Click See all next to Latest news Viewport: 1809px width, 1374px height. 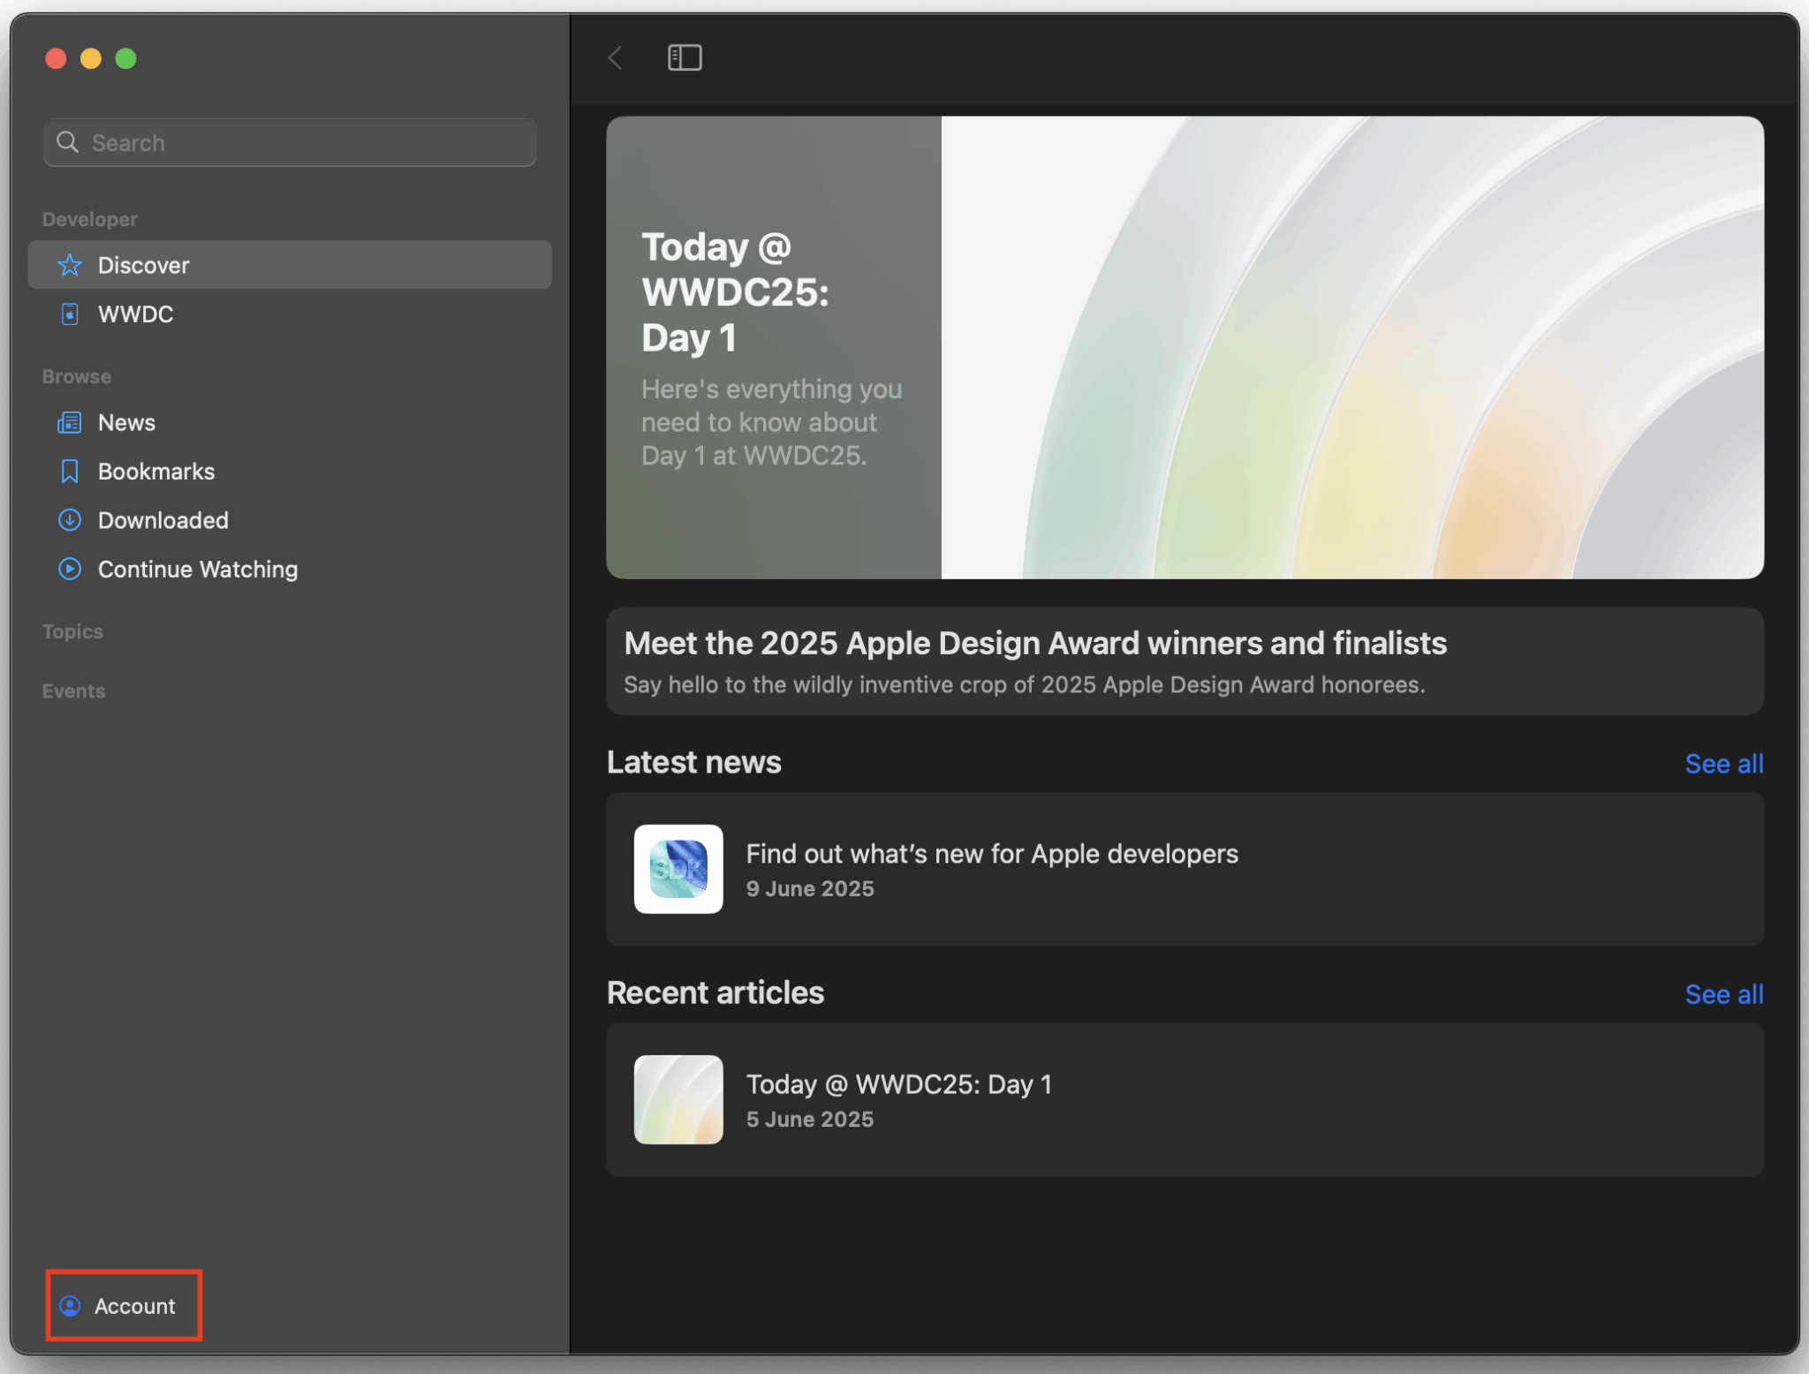(1723, 763)
